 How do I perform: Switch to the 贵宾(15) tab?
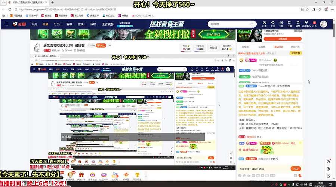click(278, 47)
